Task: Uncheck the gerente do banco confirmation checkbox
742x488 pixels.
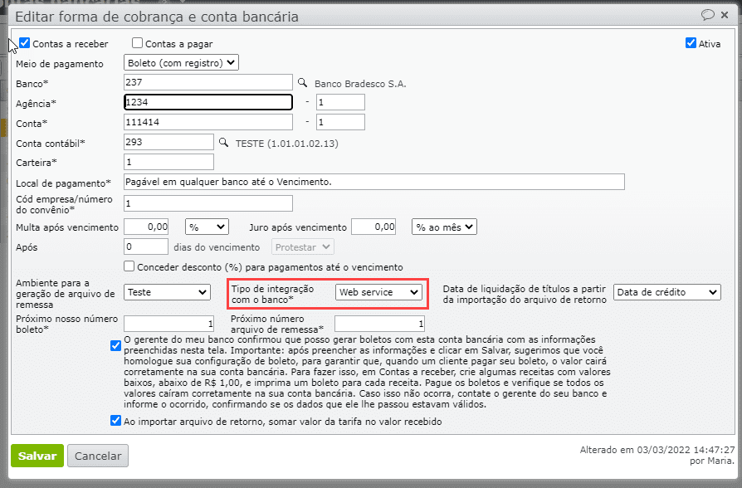Action: [x=115, y=346]
